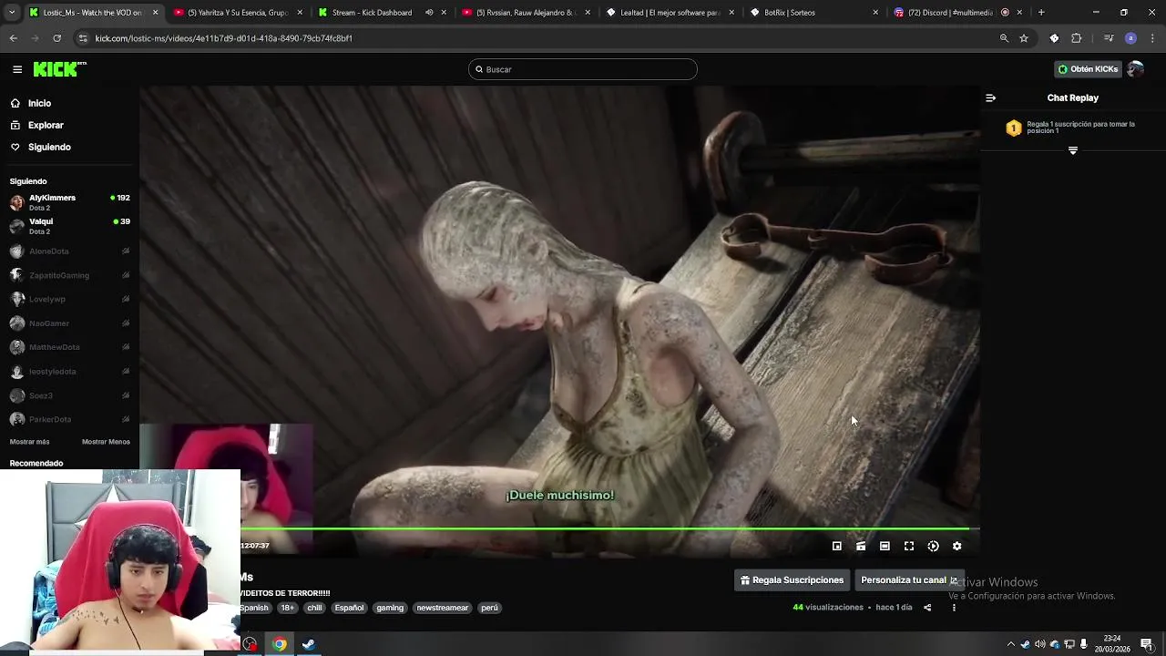Open the Windows volume control icon
Viewport: 1166px width, 656px height.
(1040, 644)
